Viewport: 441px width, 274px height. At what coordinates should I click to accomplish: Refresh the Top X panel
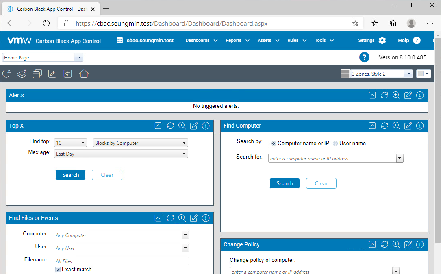tap(170, 126)
